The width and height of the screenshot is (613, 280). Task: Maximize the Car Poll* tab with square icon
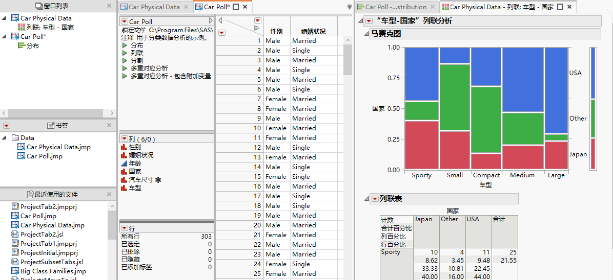click(x=236, y=7)
